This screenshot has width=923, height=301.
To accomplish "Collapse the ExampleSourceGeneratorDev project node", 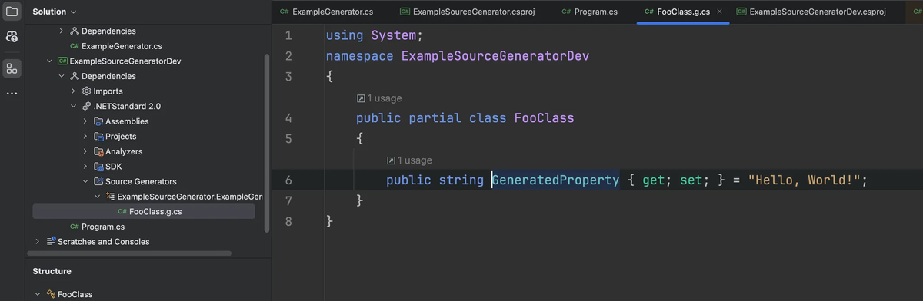I will [x=51, y=61].
